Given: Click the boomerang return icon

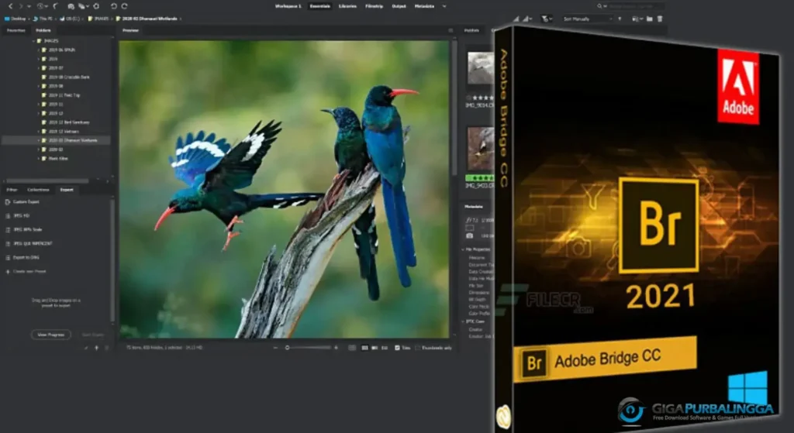Looking at the screenshot, I should click(x=56, y=6).
